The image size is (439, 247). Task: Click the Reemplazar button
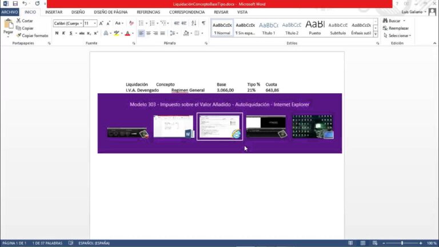(396, 28)
